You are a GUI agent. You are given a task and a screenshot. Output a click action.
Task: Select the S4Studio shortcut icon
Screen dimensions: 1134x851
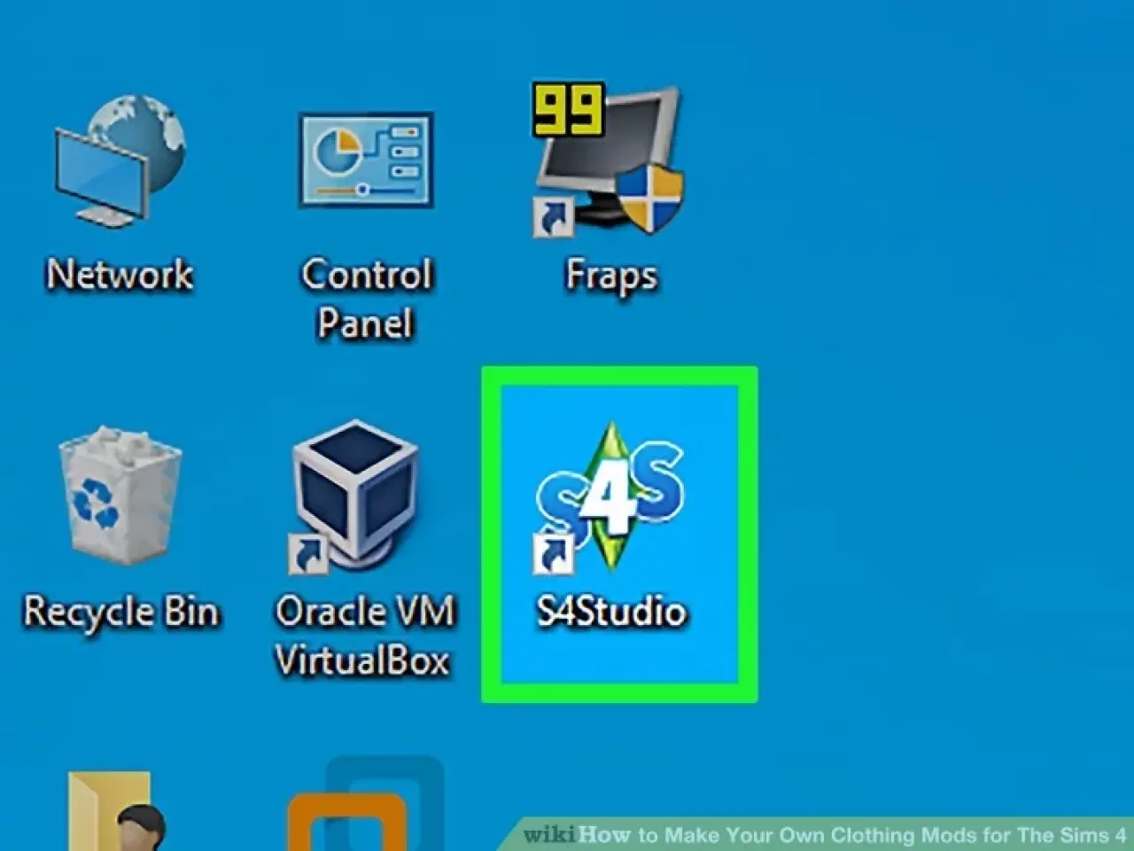coord(610,496)
